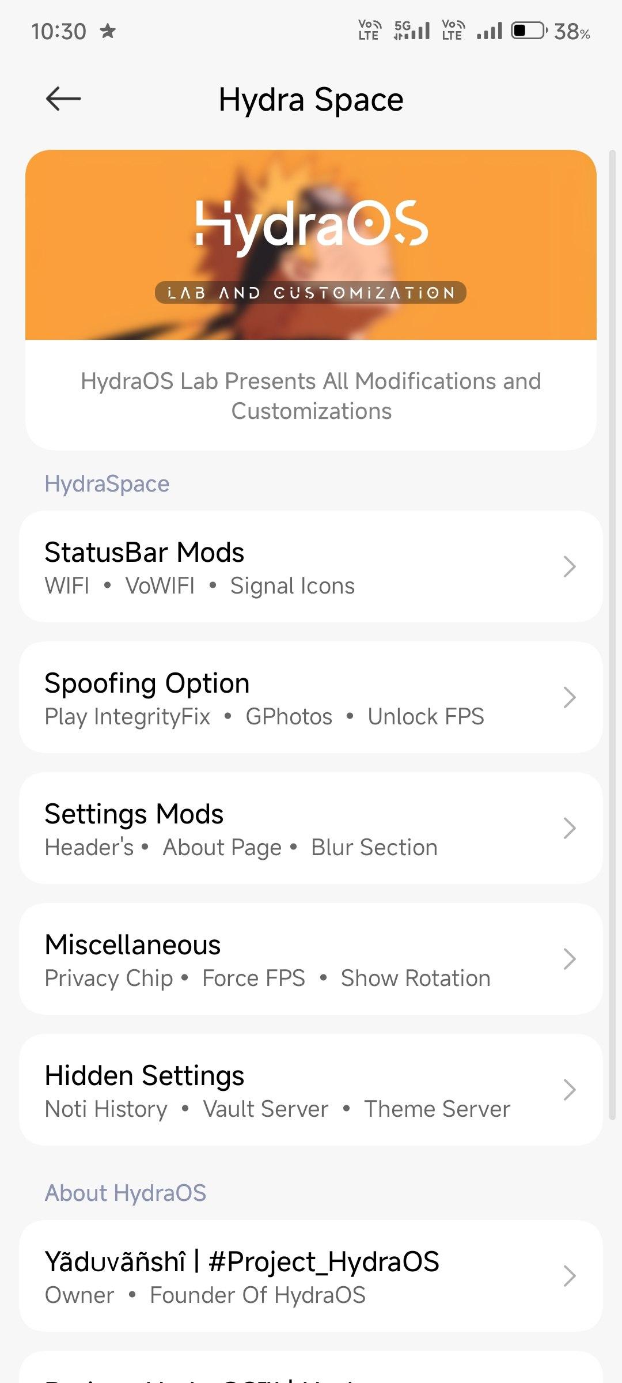Tap the HydraOS Lab description text
The height and width of the screenshot is (1383, 622).
[x=311, y=396]
